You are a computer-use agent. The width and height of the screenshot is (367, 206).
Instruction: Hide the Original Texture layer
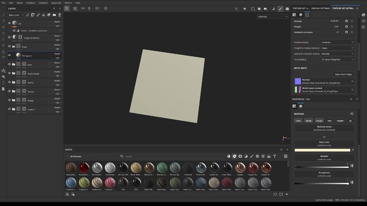9,37
